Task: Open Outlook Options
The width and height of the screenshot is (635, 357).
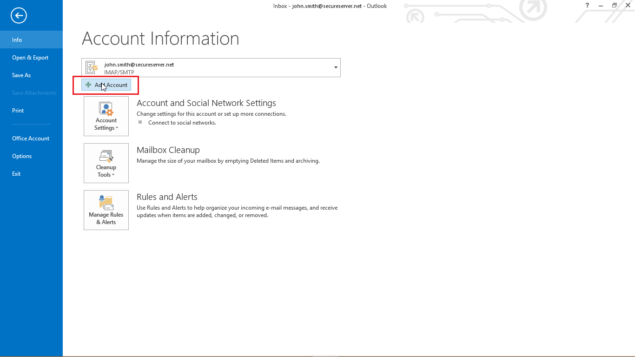Action: coord(31,156)
